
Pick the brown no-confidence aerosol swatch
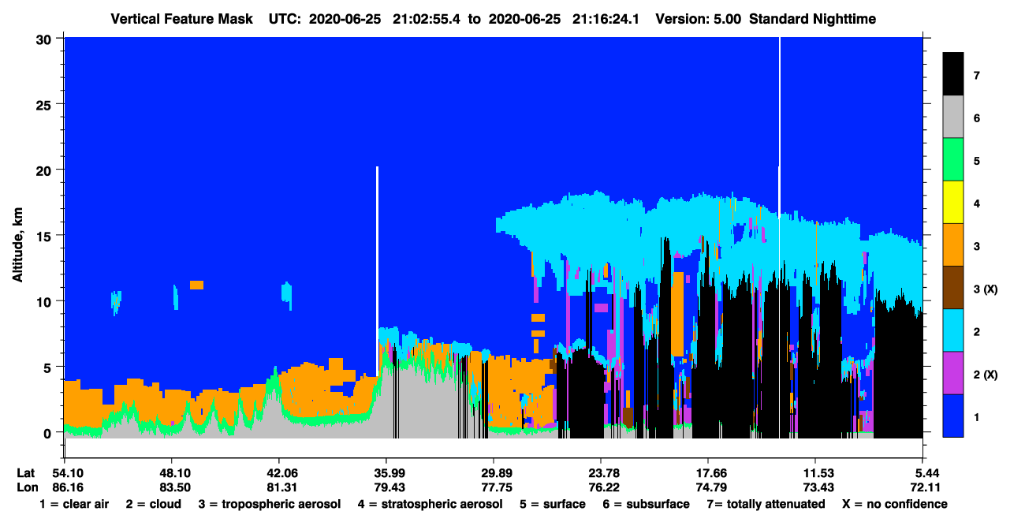coord(953,288)
